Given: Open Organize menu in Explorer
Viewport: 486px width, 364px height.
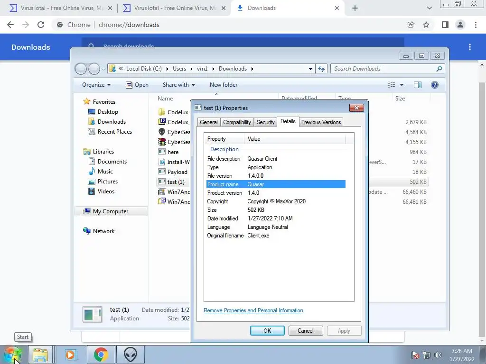Looking at the screenshot, I should pos(96,85).
